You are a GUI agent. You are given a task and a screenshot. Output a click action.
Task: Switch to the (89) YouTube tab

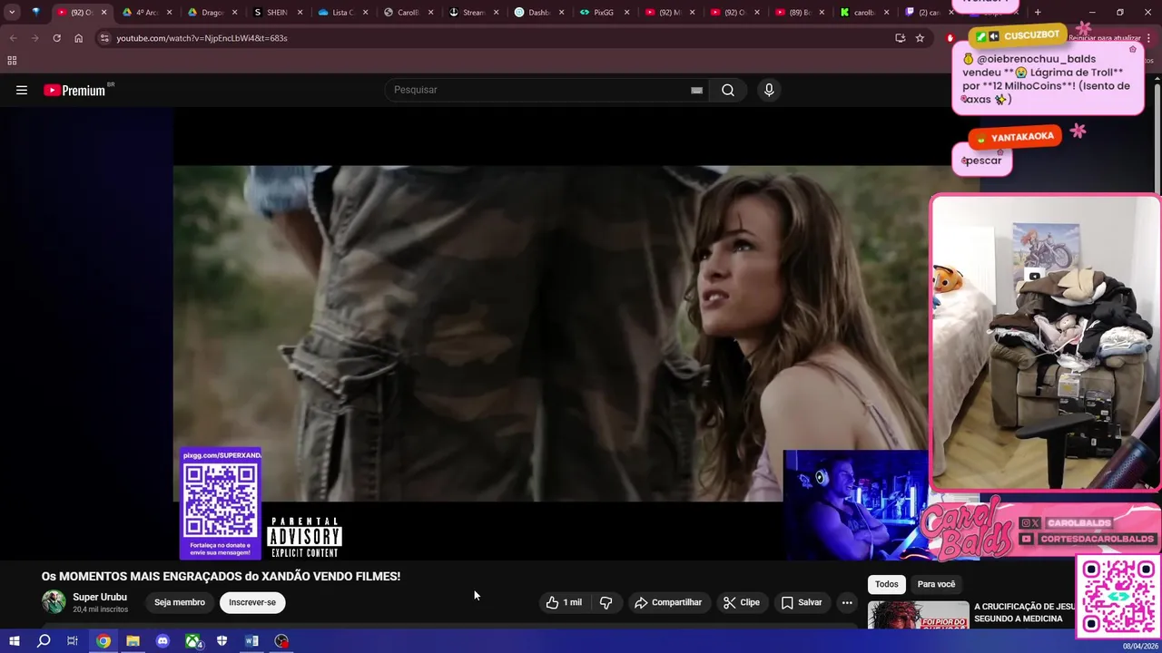(801, 13)
